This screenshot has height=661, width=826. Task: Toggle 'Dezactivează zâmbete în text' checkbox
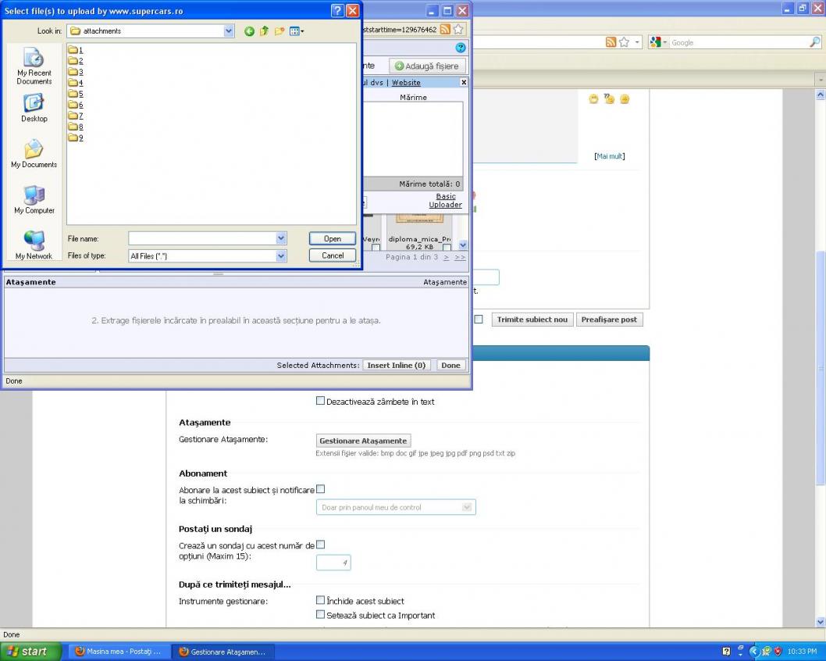click(x=320, y=401)
